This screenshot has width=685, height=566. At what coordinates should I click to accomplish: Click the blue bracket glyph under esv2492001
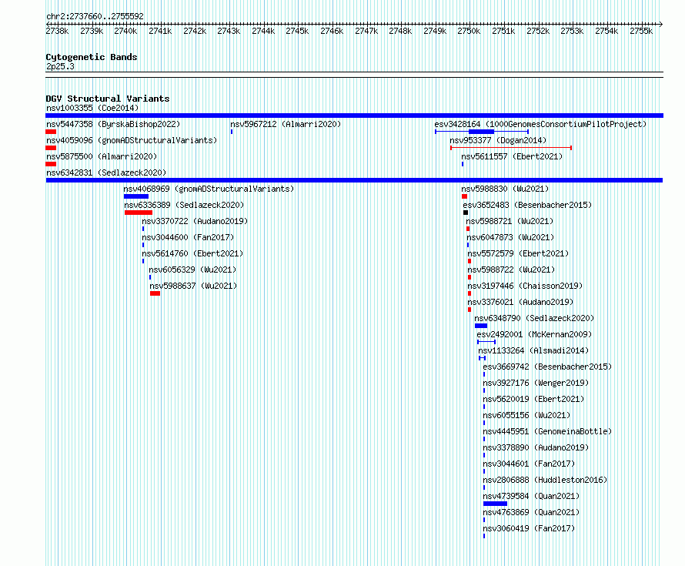click(x=486, y=342)
